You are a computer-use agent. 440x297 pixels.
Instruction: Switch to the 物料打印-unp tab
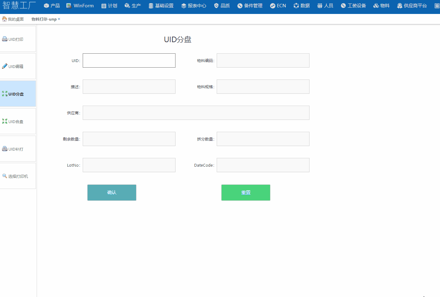tap(44, 19)
